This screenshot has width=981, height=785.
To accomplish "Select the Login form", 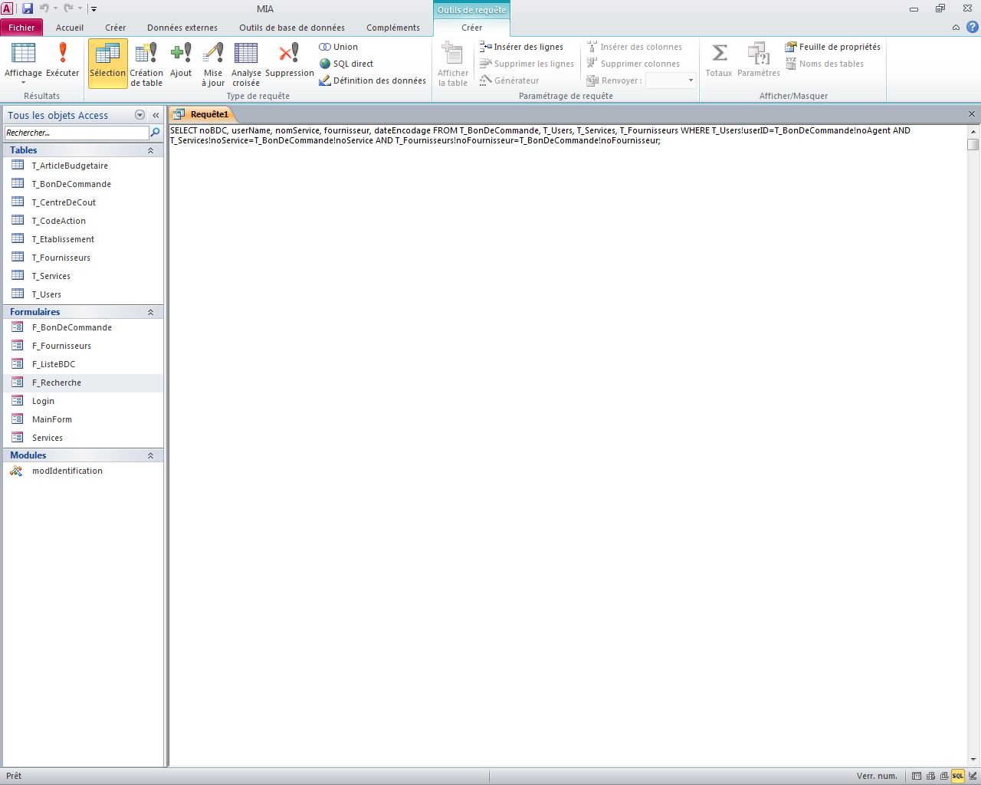I will pyautogui.click(x=83, y=401).
